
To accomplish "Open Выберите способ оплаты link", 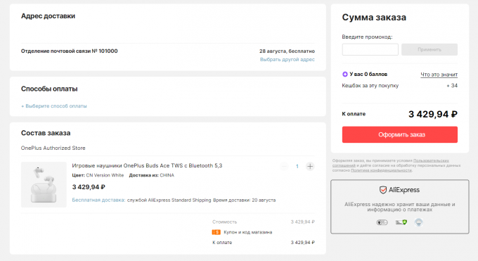I will click(x=54, y=106).
